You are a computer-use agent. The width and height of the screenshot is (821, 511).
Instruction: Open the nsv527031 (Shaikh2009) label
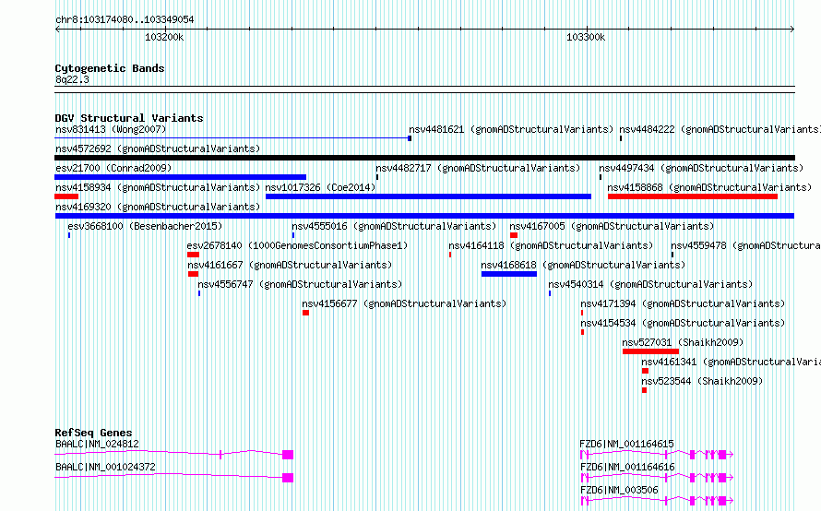point(683,343)
